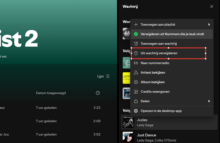Expand the arrow next to Delen
Screen dimensions: 220x143
click(209, 101)
